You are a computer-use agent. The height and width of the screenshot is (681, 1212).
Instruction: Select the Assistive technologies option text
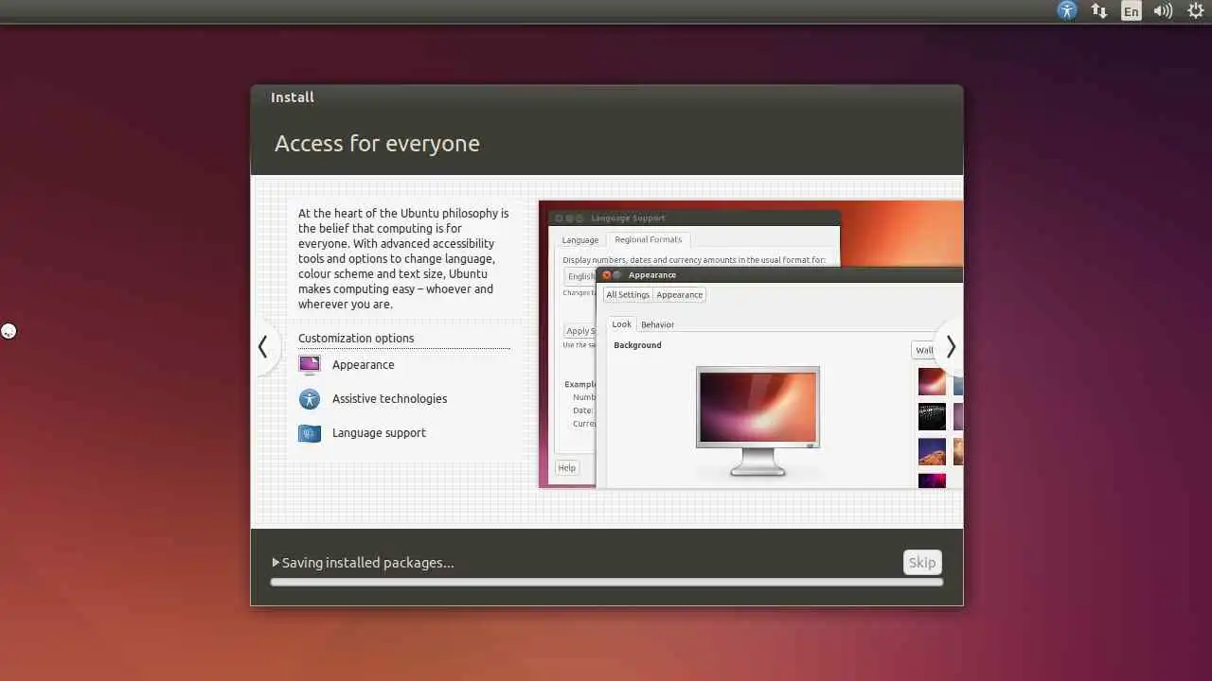pyautogui.click(x=389, y=399)
